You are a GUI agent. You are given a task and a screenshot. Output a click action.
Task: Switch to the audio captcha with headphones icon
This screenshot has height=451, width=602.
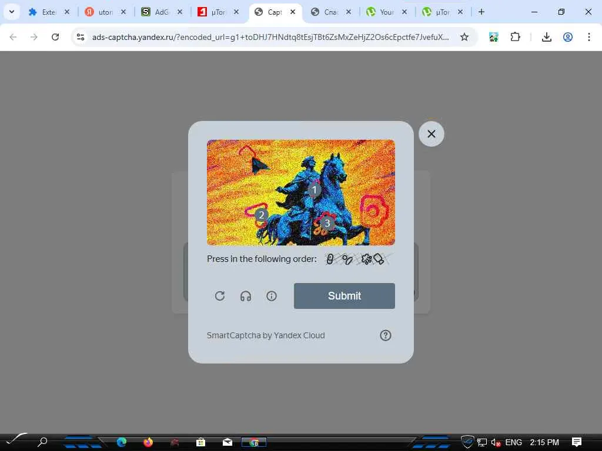pyautogui.click(x=246, y=296)
